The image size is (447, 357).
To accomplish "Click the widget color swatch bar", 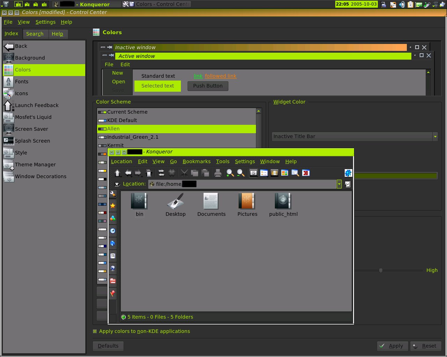I will click(x=396, y=176).
